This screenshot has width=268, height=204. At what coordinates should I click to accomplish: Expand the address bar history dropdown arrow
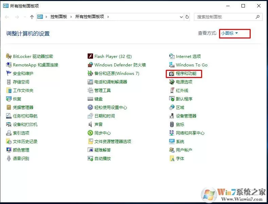(x=181, y=17)
